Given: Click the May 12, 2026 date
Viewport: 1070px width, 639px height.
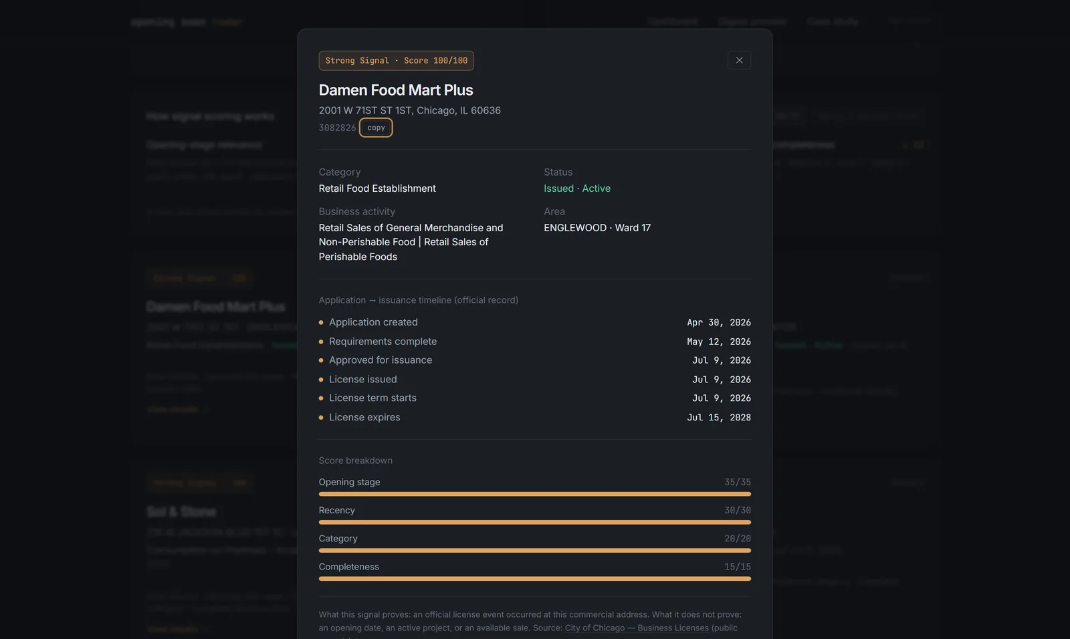Looking at the screenshot, I should [x=719, y=342].
